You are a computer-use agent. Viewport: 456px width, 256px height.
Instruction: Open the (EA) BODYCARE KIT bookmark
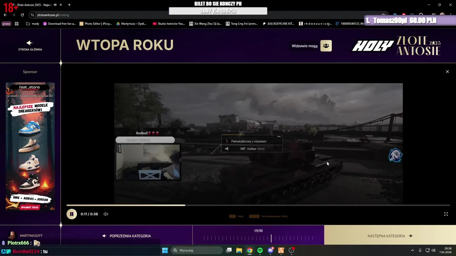pos(278,24)
